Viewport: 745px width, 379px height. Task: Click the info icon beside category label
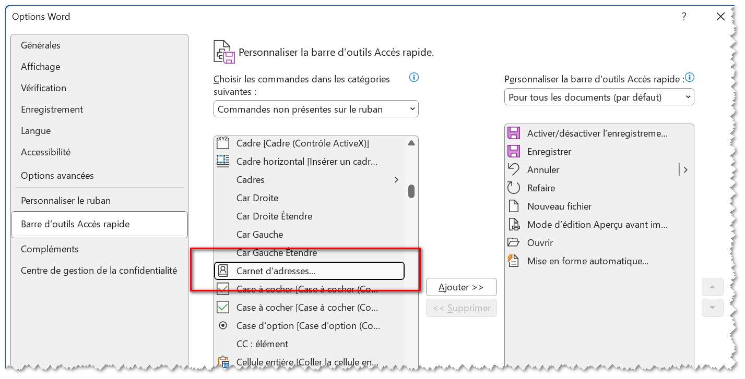pos(414,78)
